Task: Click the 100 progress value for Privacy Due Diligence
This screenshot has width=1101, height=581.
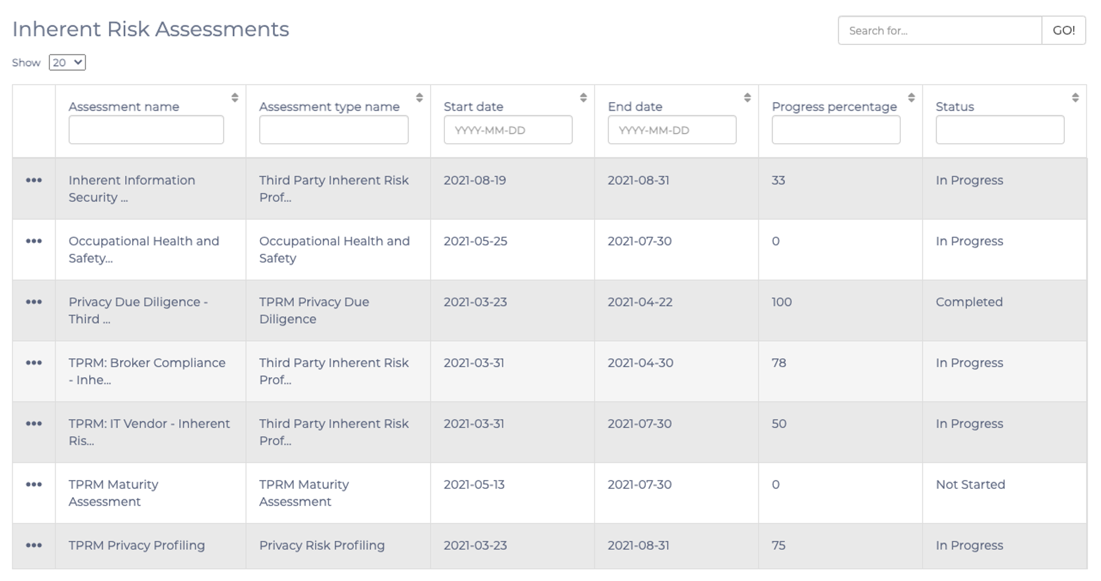Action: coord(781,302)
